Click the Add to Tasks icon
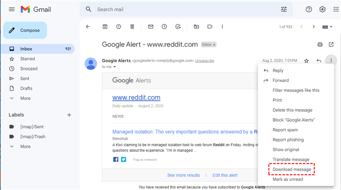The width and height of the screenshot is (341, 190). [x=178, y=27]
